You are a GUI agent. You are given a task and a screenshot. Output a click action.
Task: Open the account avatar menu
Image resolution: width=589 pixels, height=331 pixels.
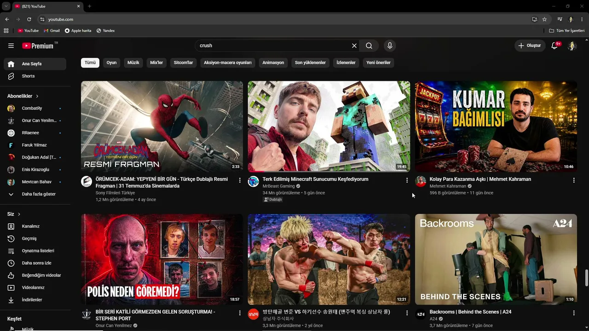point(572,46)
